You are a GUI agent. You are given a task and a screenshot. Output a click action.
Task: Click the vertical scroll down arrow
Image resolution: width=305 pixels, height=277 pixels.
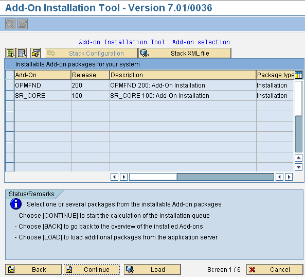298,167
